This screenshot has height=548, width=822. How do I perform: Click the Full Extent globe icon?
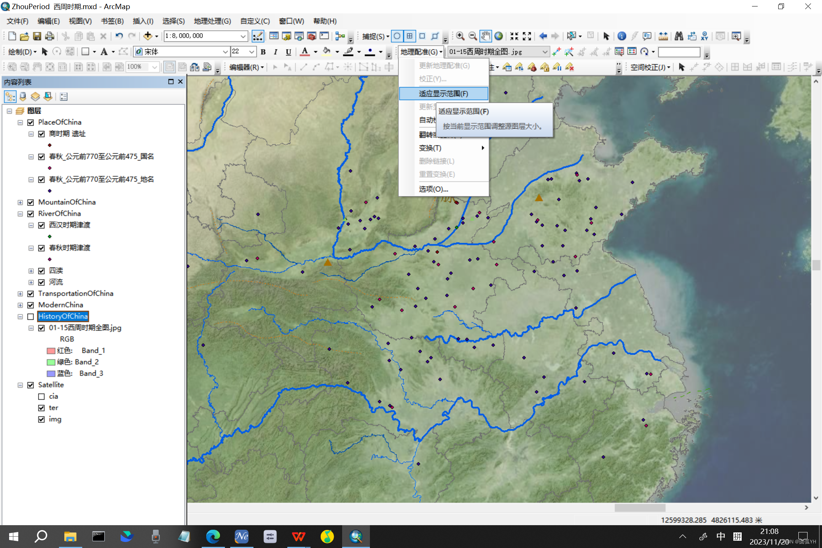click(x=499, y=36)
